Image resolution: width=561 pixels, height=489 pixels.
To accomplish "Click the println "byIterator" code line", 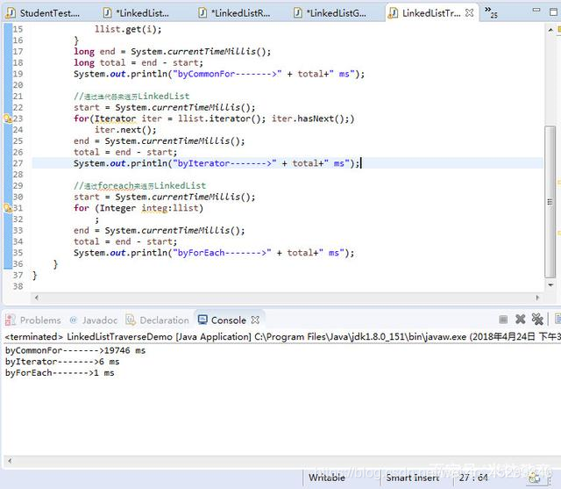I will pos(217,163).
